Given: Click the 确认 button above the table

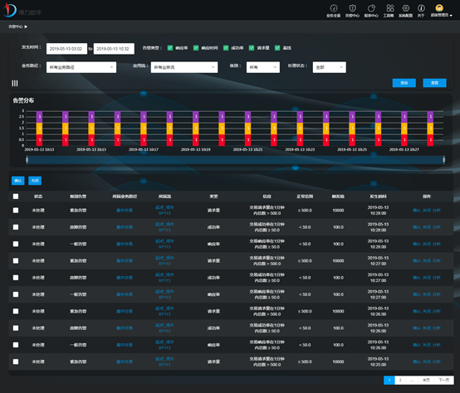Looking at the screenshot, I should point(18,181).
